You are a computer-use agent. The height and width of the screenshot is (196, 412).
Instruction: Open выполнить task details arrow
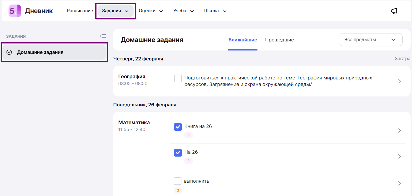point(400,183)
